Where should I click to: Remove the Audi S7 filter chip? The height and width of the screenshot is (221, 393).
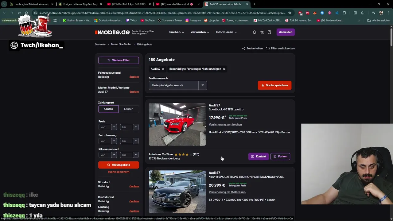[x=163, y=69]
